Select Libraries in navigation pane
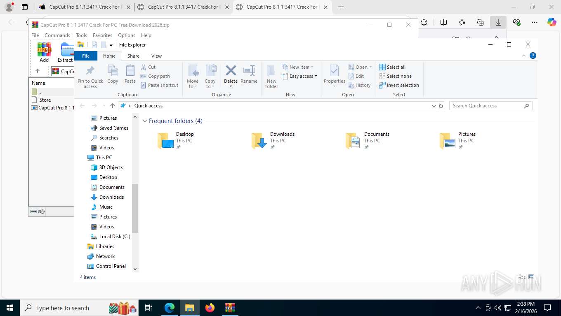 coord(105,246)
